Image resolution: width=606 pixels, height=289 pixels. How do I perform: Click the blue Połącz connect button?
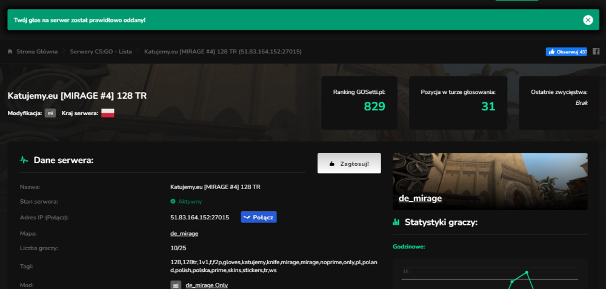tap(259, 217)
